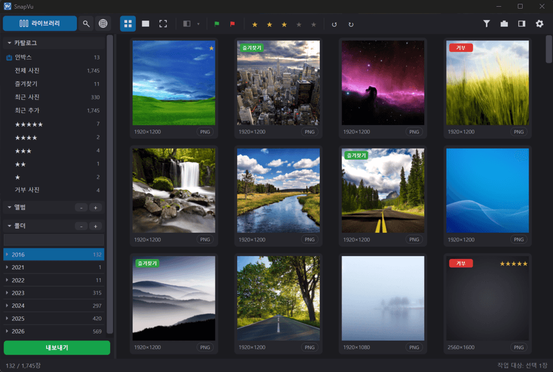Expand the 2023 folder

coord(7,293)
